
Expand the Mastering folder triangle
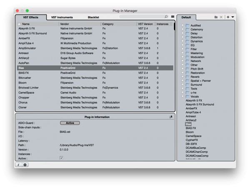183,53
